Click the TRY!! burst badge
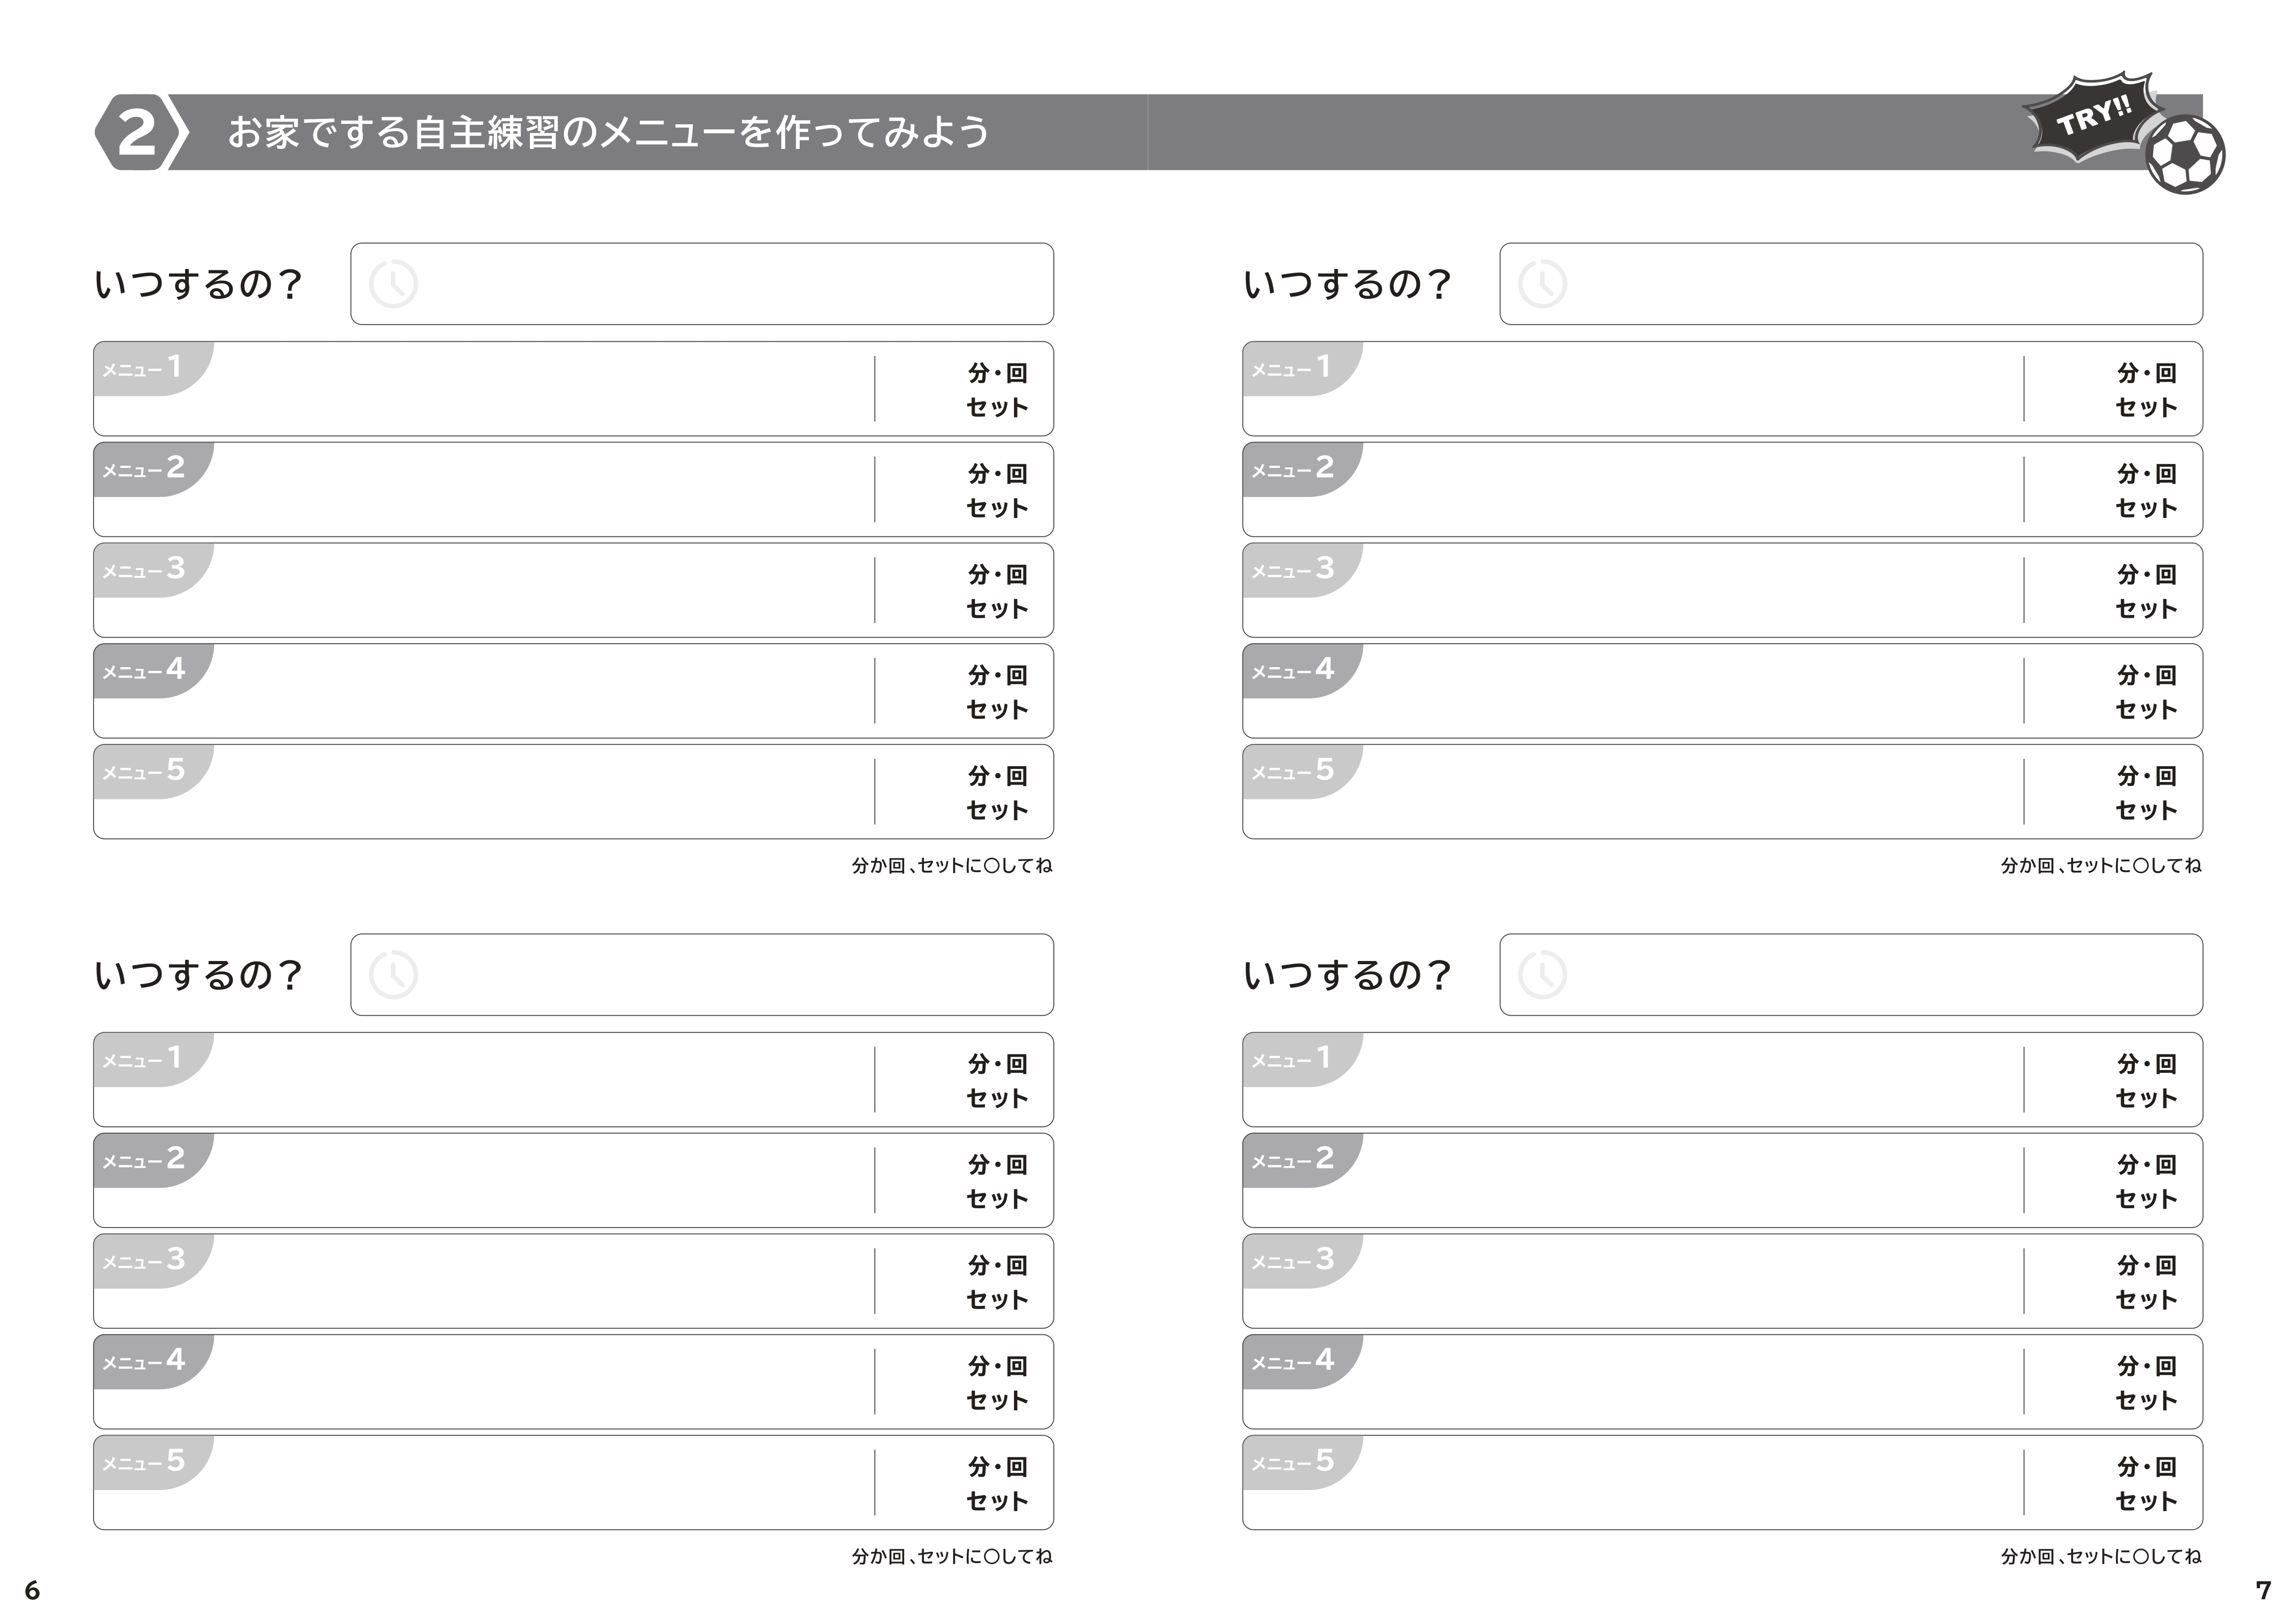 pos(2091,122)
